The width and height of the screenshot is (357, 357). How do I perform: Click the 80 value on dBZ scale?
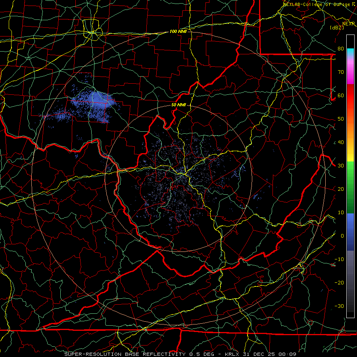(341, 48)
